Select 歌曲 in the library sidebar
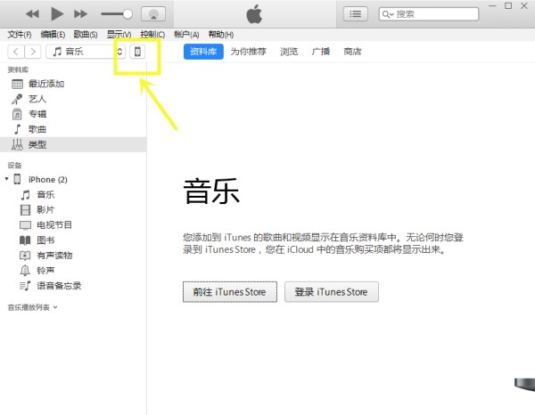535x415 pixels. (73, 129)
